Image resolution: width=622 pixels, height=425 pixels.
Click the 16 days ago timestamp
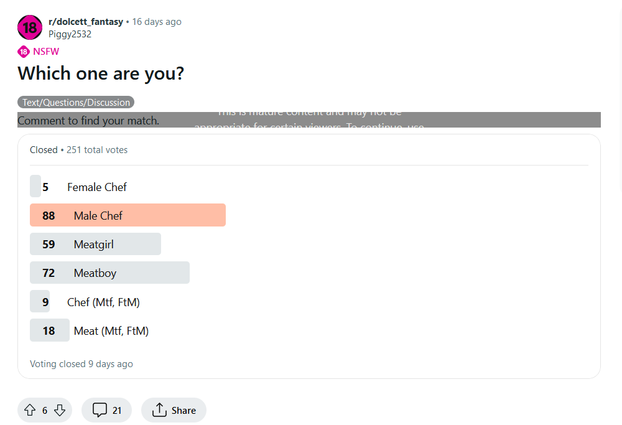point(157,21)
